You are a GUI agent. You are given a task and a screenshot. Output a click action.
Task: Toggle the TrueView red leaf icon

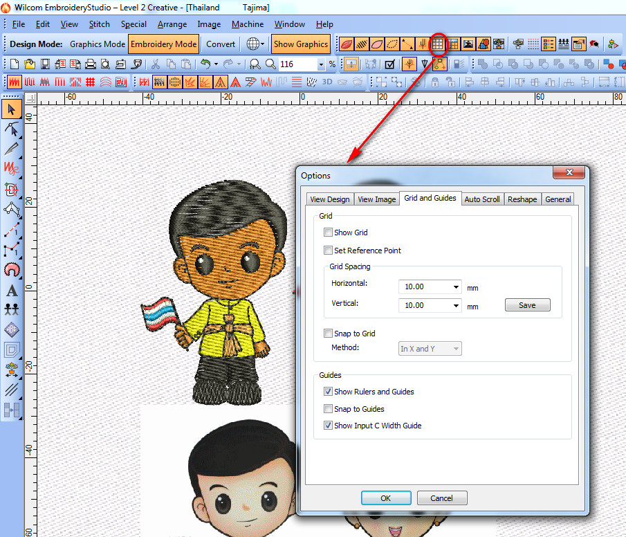click(346, 44)
